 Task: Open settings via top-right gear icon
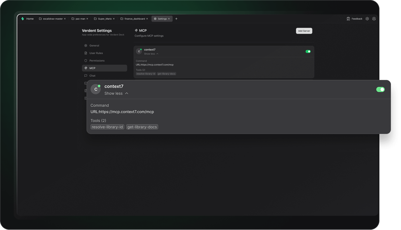(367, 19)
